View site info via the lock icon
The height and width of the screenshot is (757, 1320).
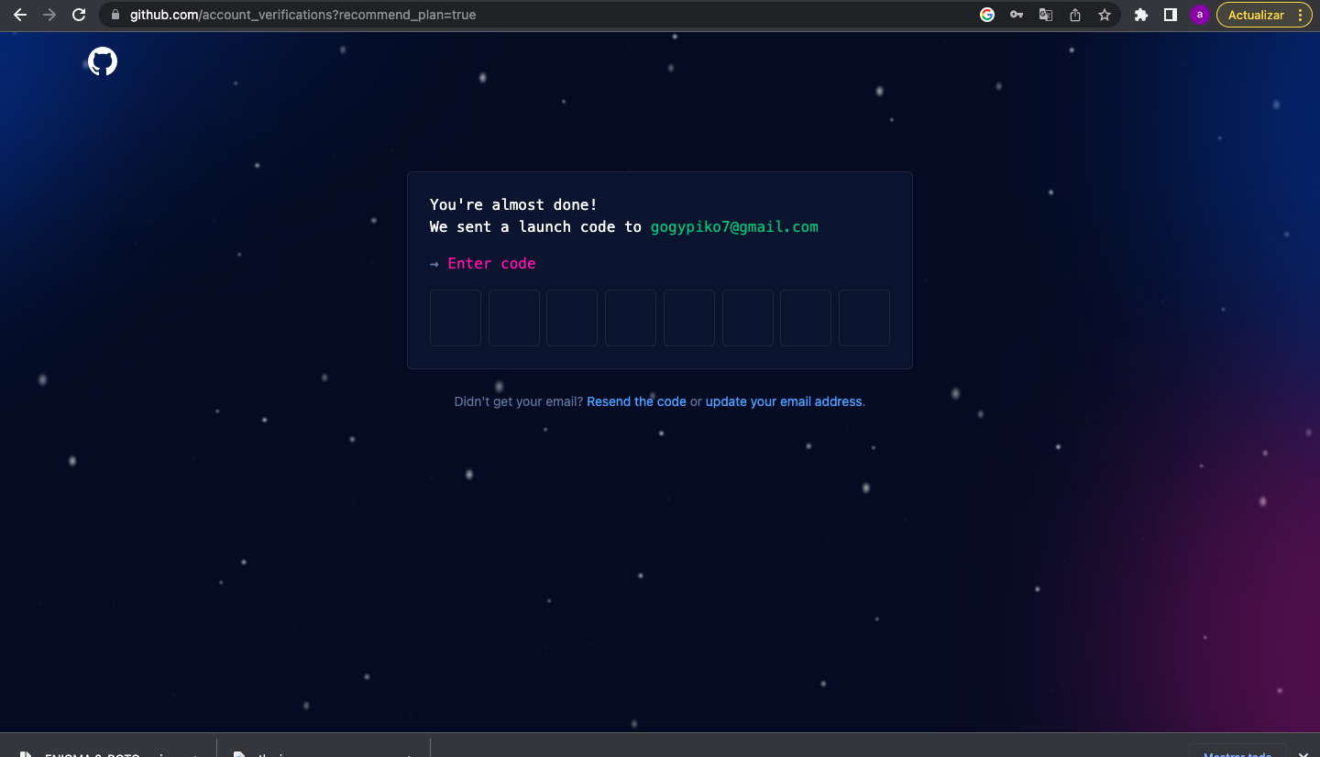click(x=115, y=15)
